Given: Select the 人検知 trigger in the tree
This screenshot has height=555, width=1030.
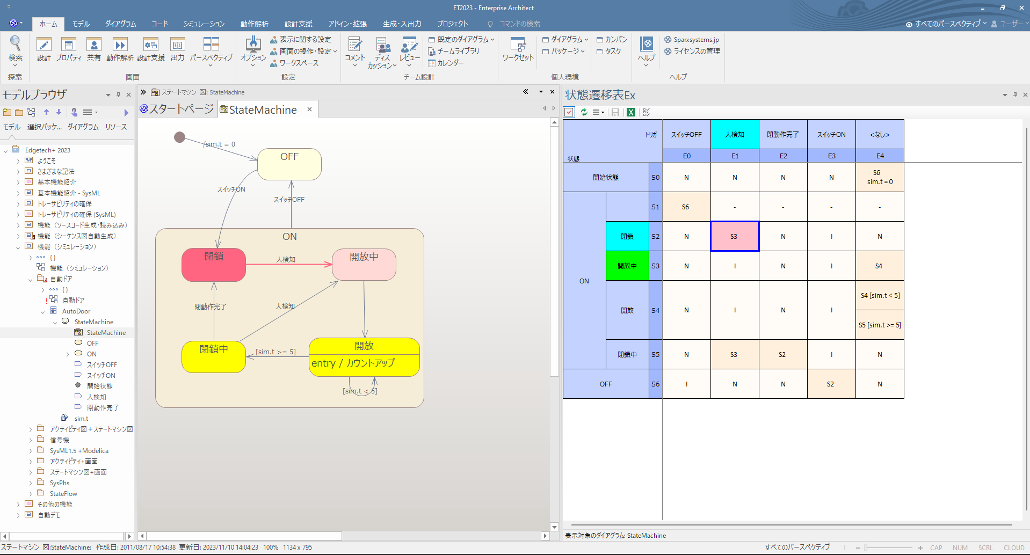Looking at the screenshot, I should coord(97,397).
